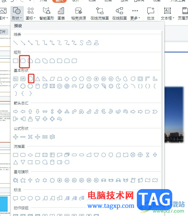Select the cloud shape
Image resolution: width=188 pixels, height=216 pixels.
tap(126, 86)
